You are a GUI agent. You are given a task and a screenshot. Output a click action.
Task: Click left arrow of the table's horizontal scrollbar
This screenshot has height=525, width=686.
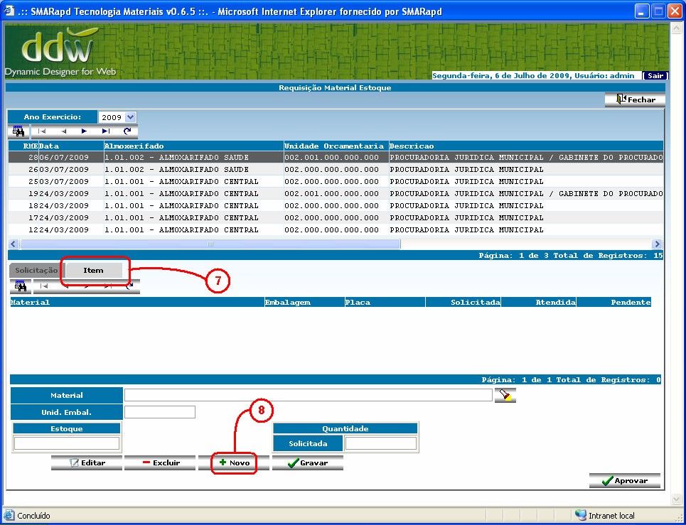tap(14, 244)
